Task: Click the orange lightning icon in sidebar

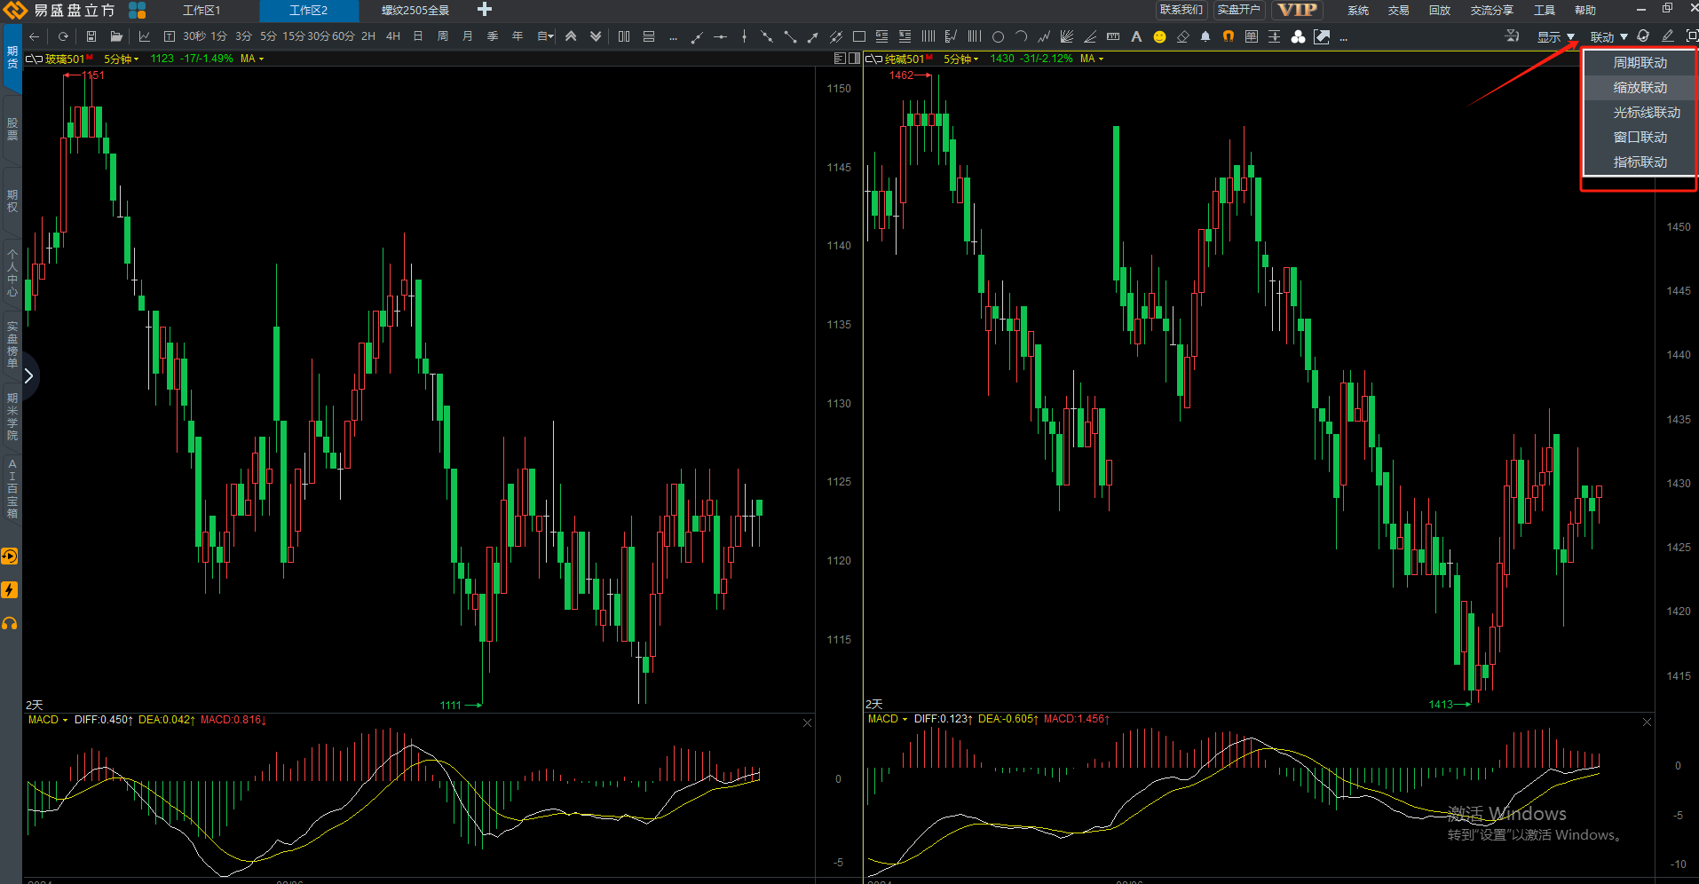Action: 10,590
